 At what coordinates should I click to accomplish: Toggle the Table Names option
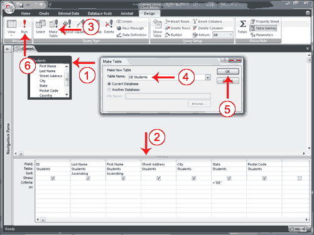point(263,28)
